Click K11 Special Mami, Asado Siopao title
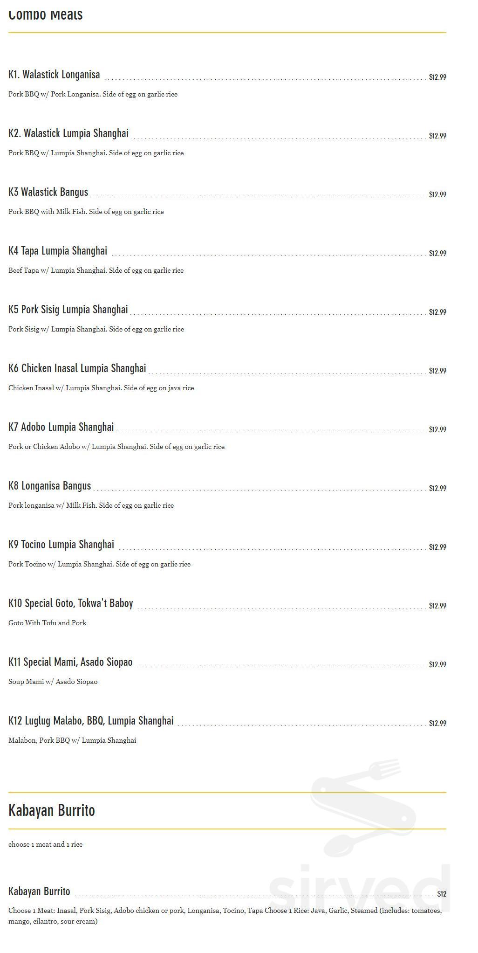 coord(70,662)
